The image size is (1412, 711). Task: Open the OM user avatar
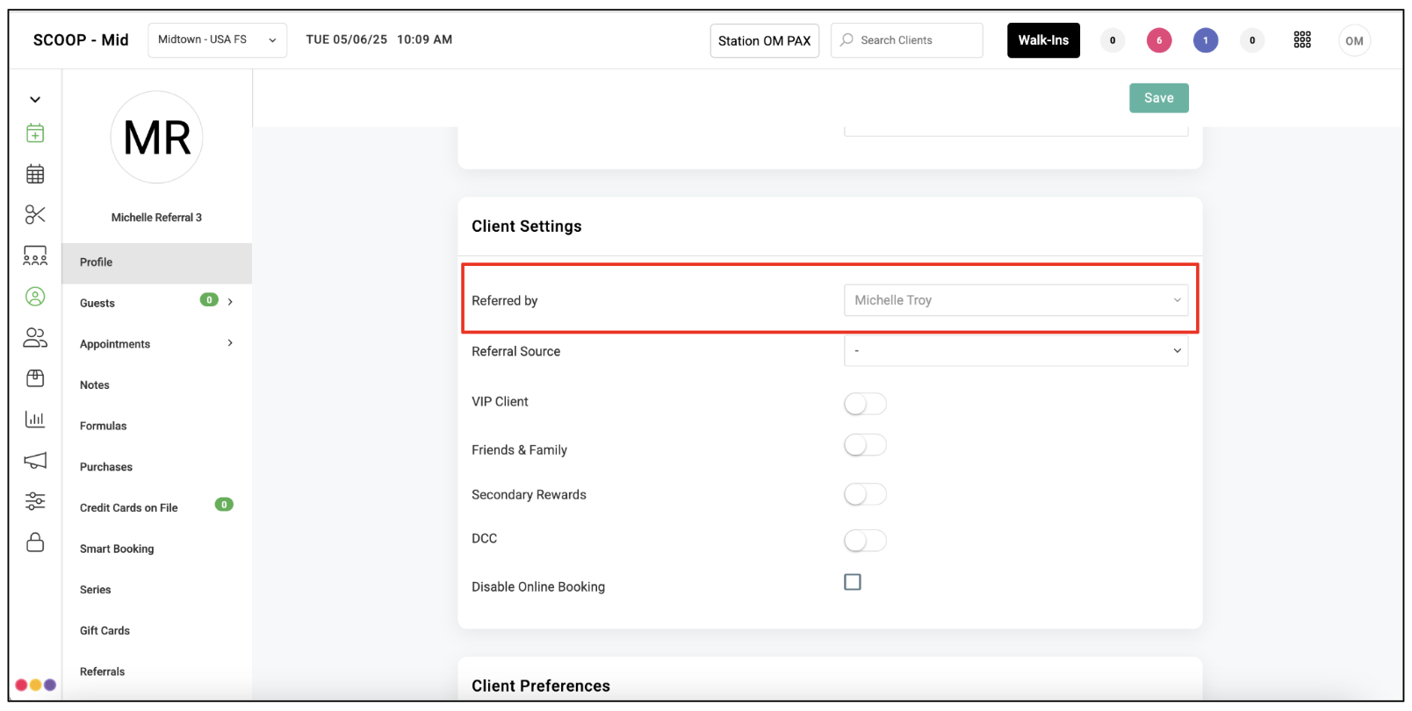click(x=1354, y=40)
